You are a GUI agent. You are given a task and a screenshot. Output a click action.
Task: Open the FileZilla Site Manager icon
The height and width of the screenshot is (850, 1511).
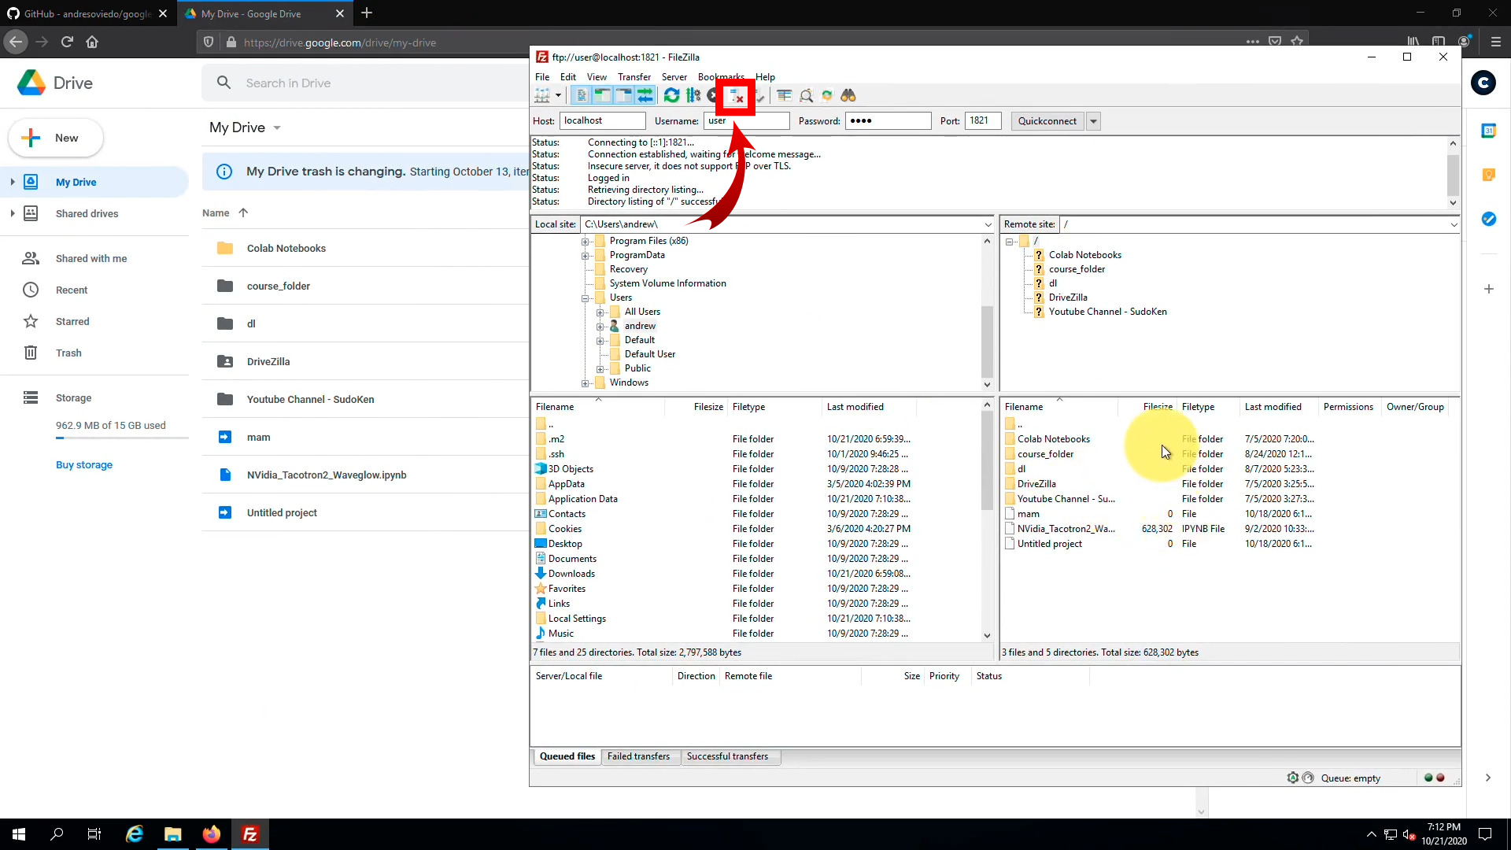(x=542, y=95)
